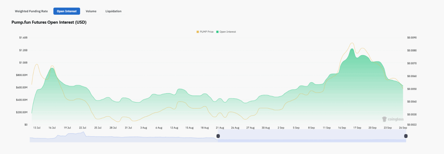Viewport: 444px width, 154px height.
Task: Click the 3 Aug date label
Action: (x=143, y=128)
